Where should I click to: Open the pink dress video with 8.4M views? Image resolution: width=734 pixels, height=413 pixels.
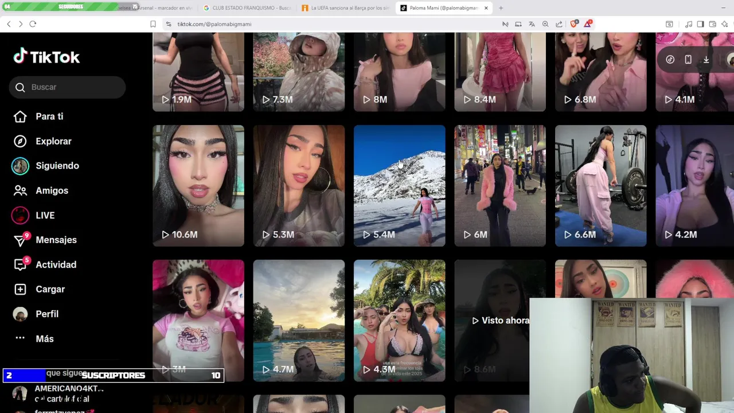tap(500, 72)
